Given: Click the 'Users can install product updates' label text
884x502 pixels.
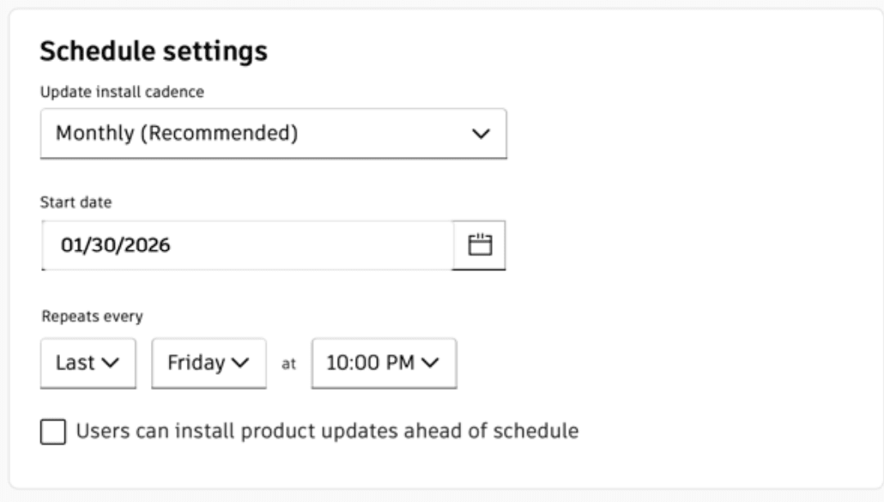Looking at the screenshot, I should (x=327, y=432).
